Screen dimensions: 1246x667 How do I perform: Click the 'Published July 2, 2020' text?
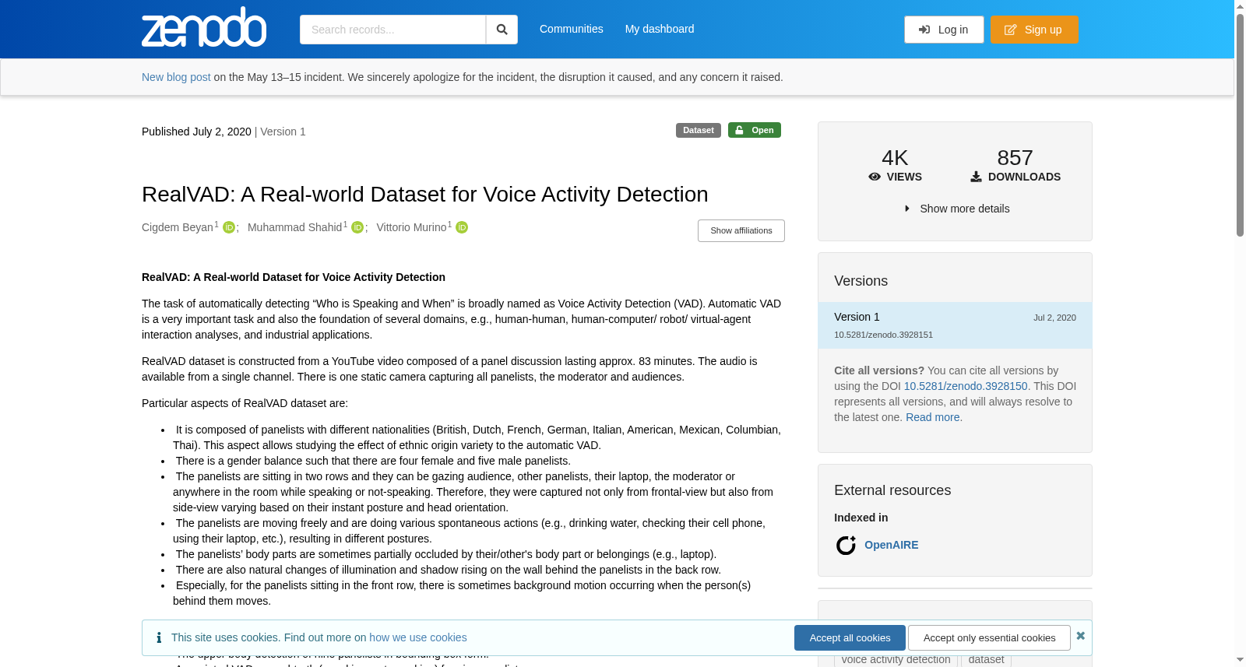(196, 132)
